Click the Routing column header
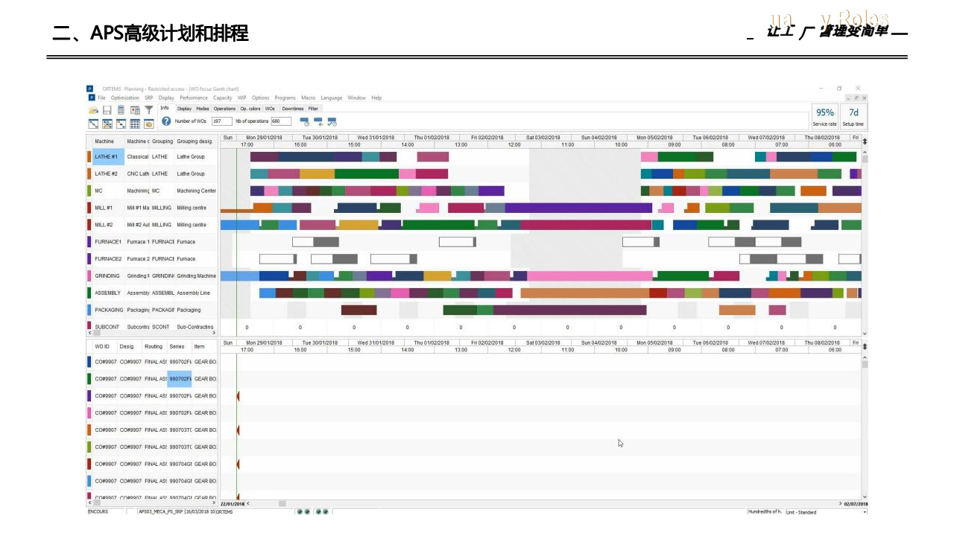 pos(154,346)
